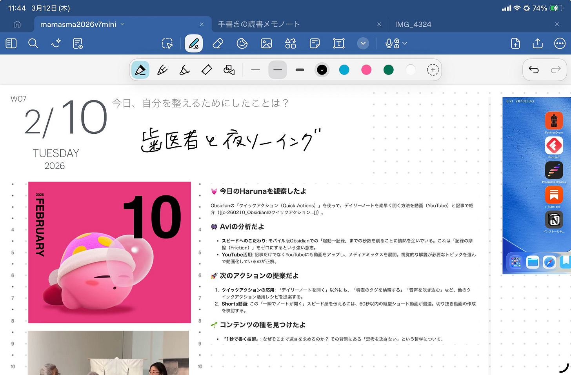This screenshot has width=571, height=375.
Task: Choose the highlighter pen style
Action: (x=184, y=70)
